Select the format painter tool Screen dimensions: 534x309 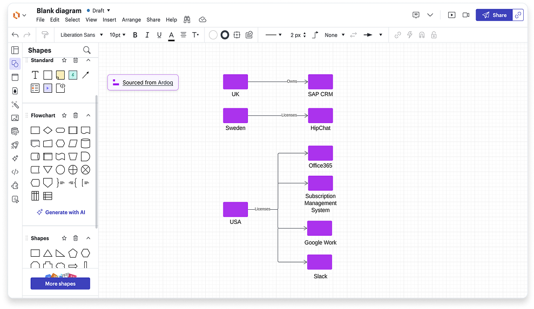pyautogui.click(x=45, y=35)
